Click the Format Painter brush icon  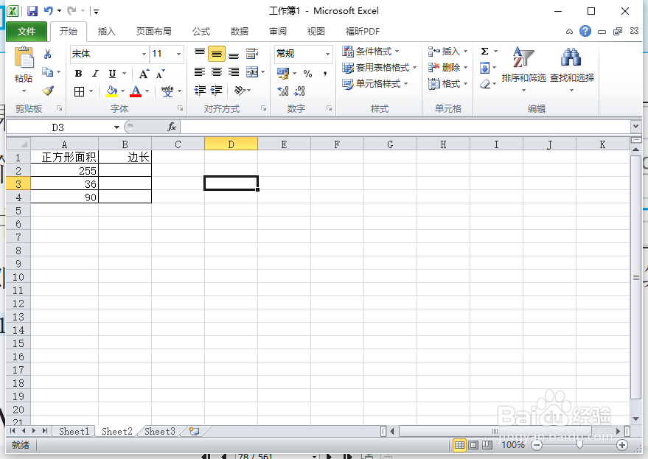[x=48, y=91]
